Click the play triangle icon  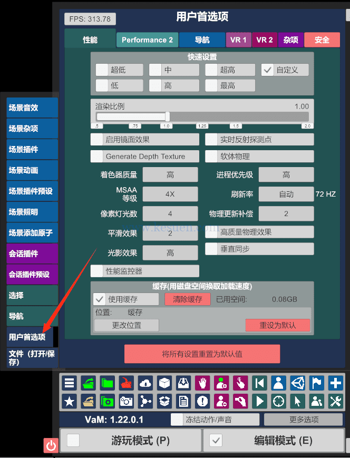click(259, 401)
